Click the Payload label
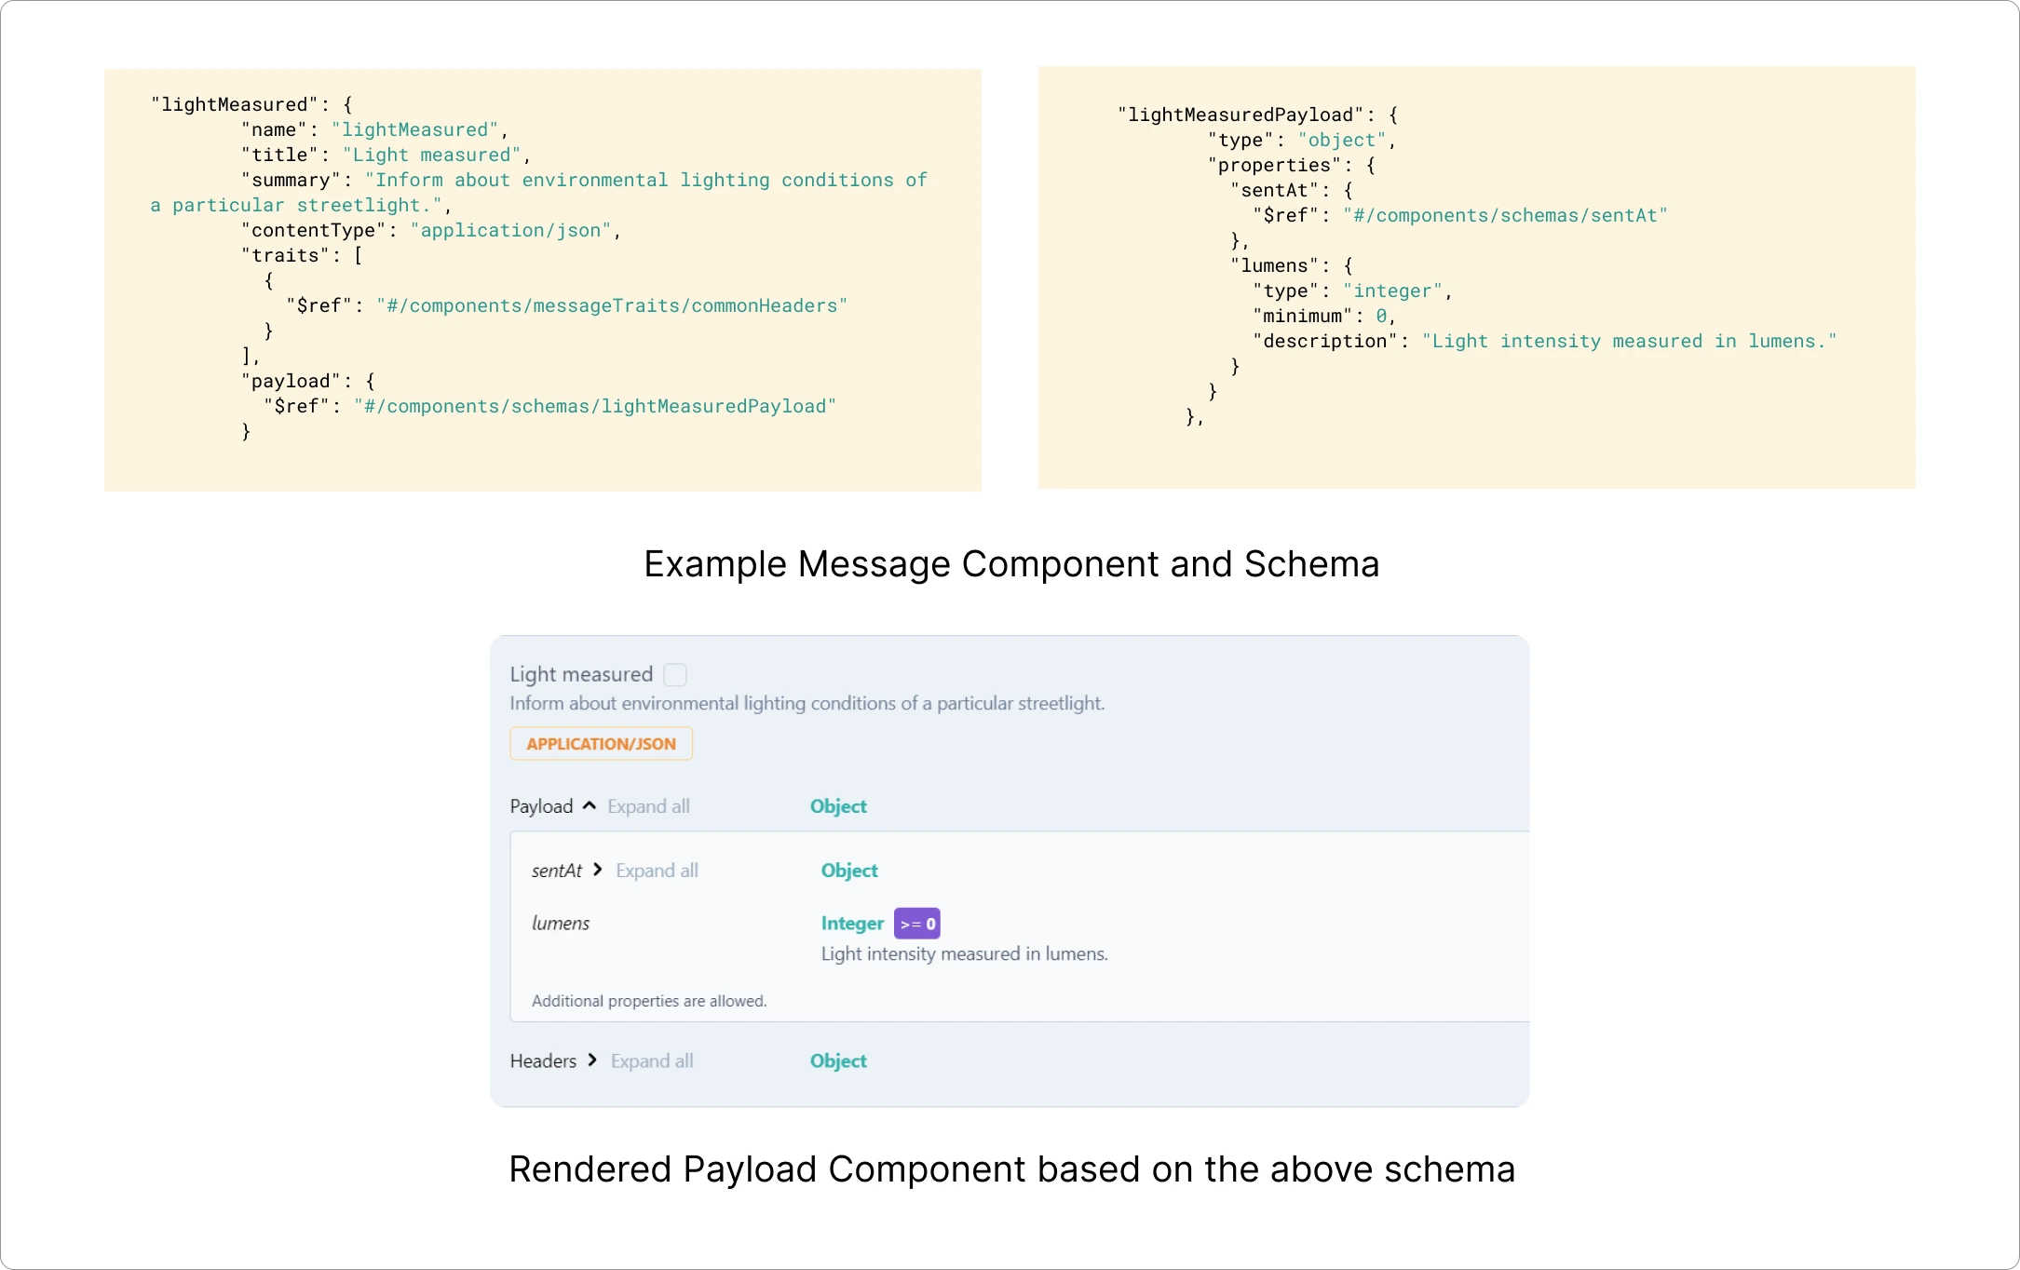2020x1270 pixels. [541, 806]
